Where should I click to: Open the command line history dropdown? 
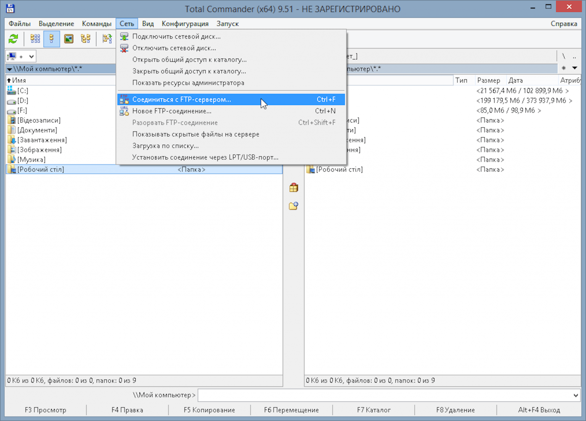click(x=575, y=395)
